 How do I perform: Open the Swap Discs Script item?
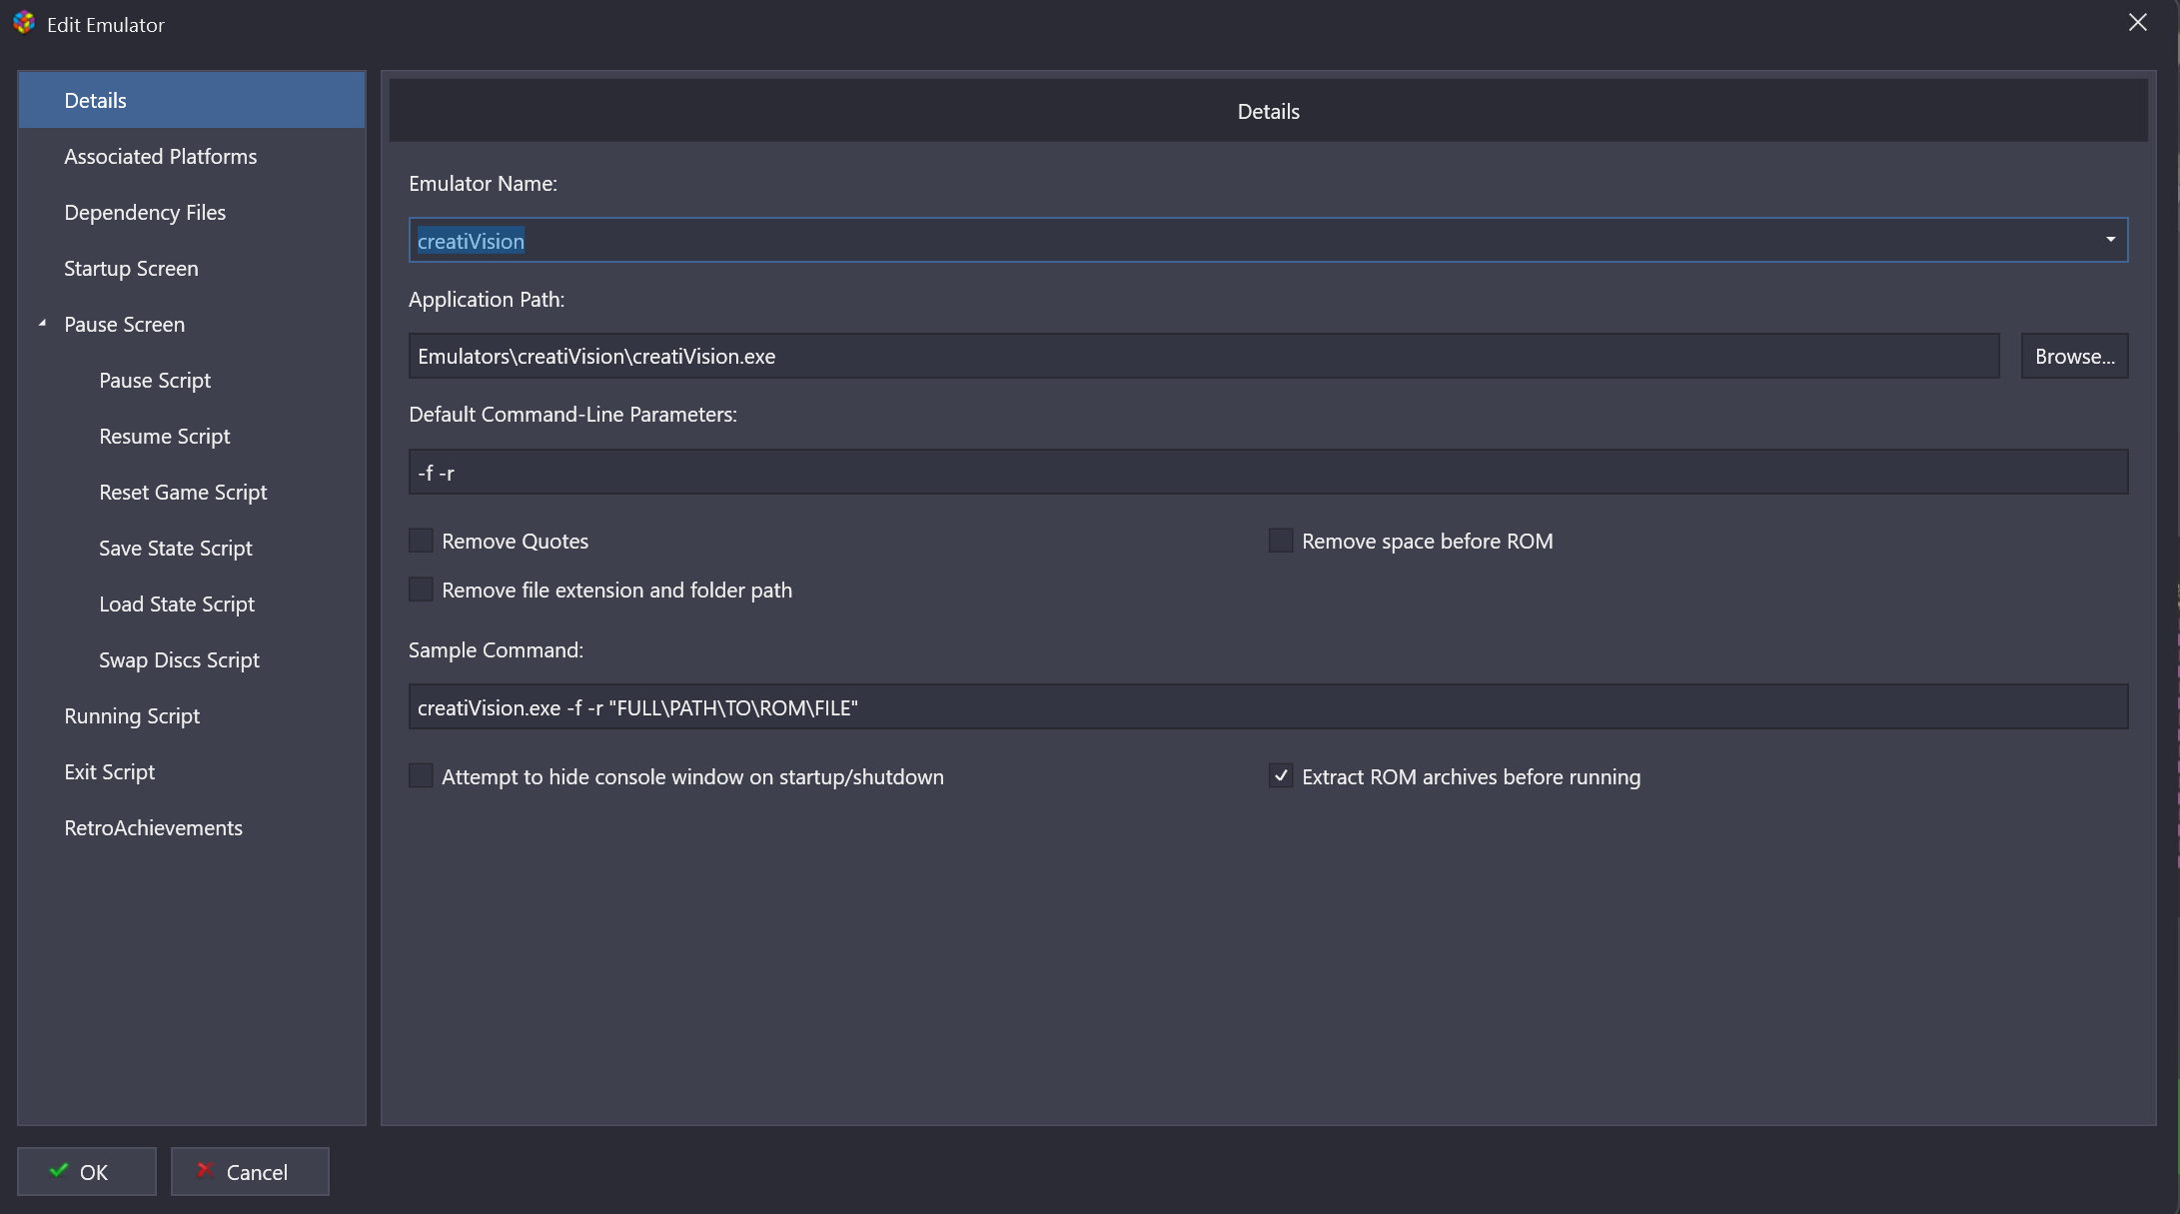click(179, 659)
